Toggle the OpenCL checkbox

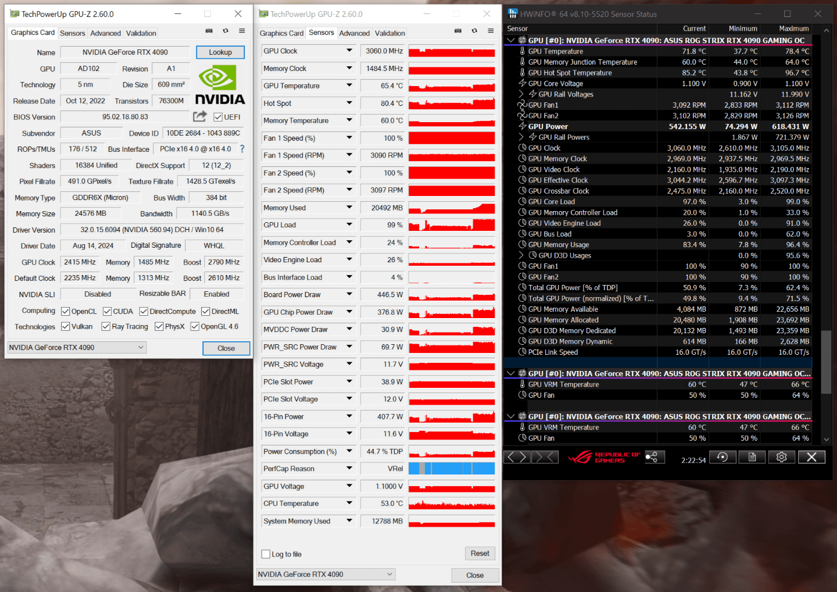click(x=66, y=312)
